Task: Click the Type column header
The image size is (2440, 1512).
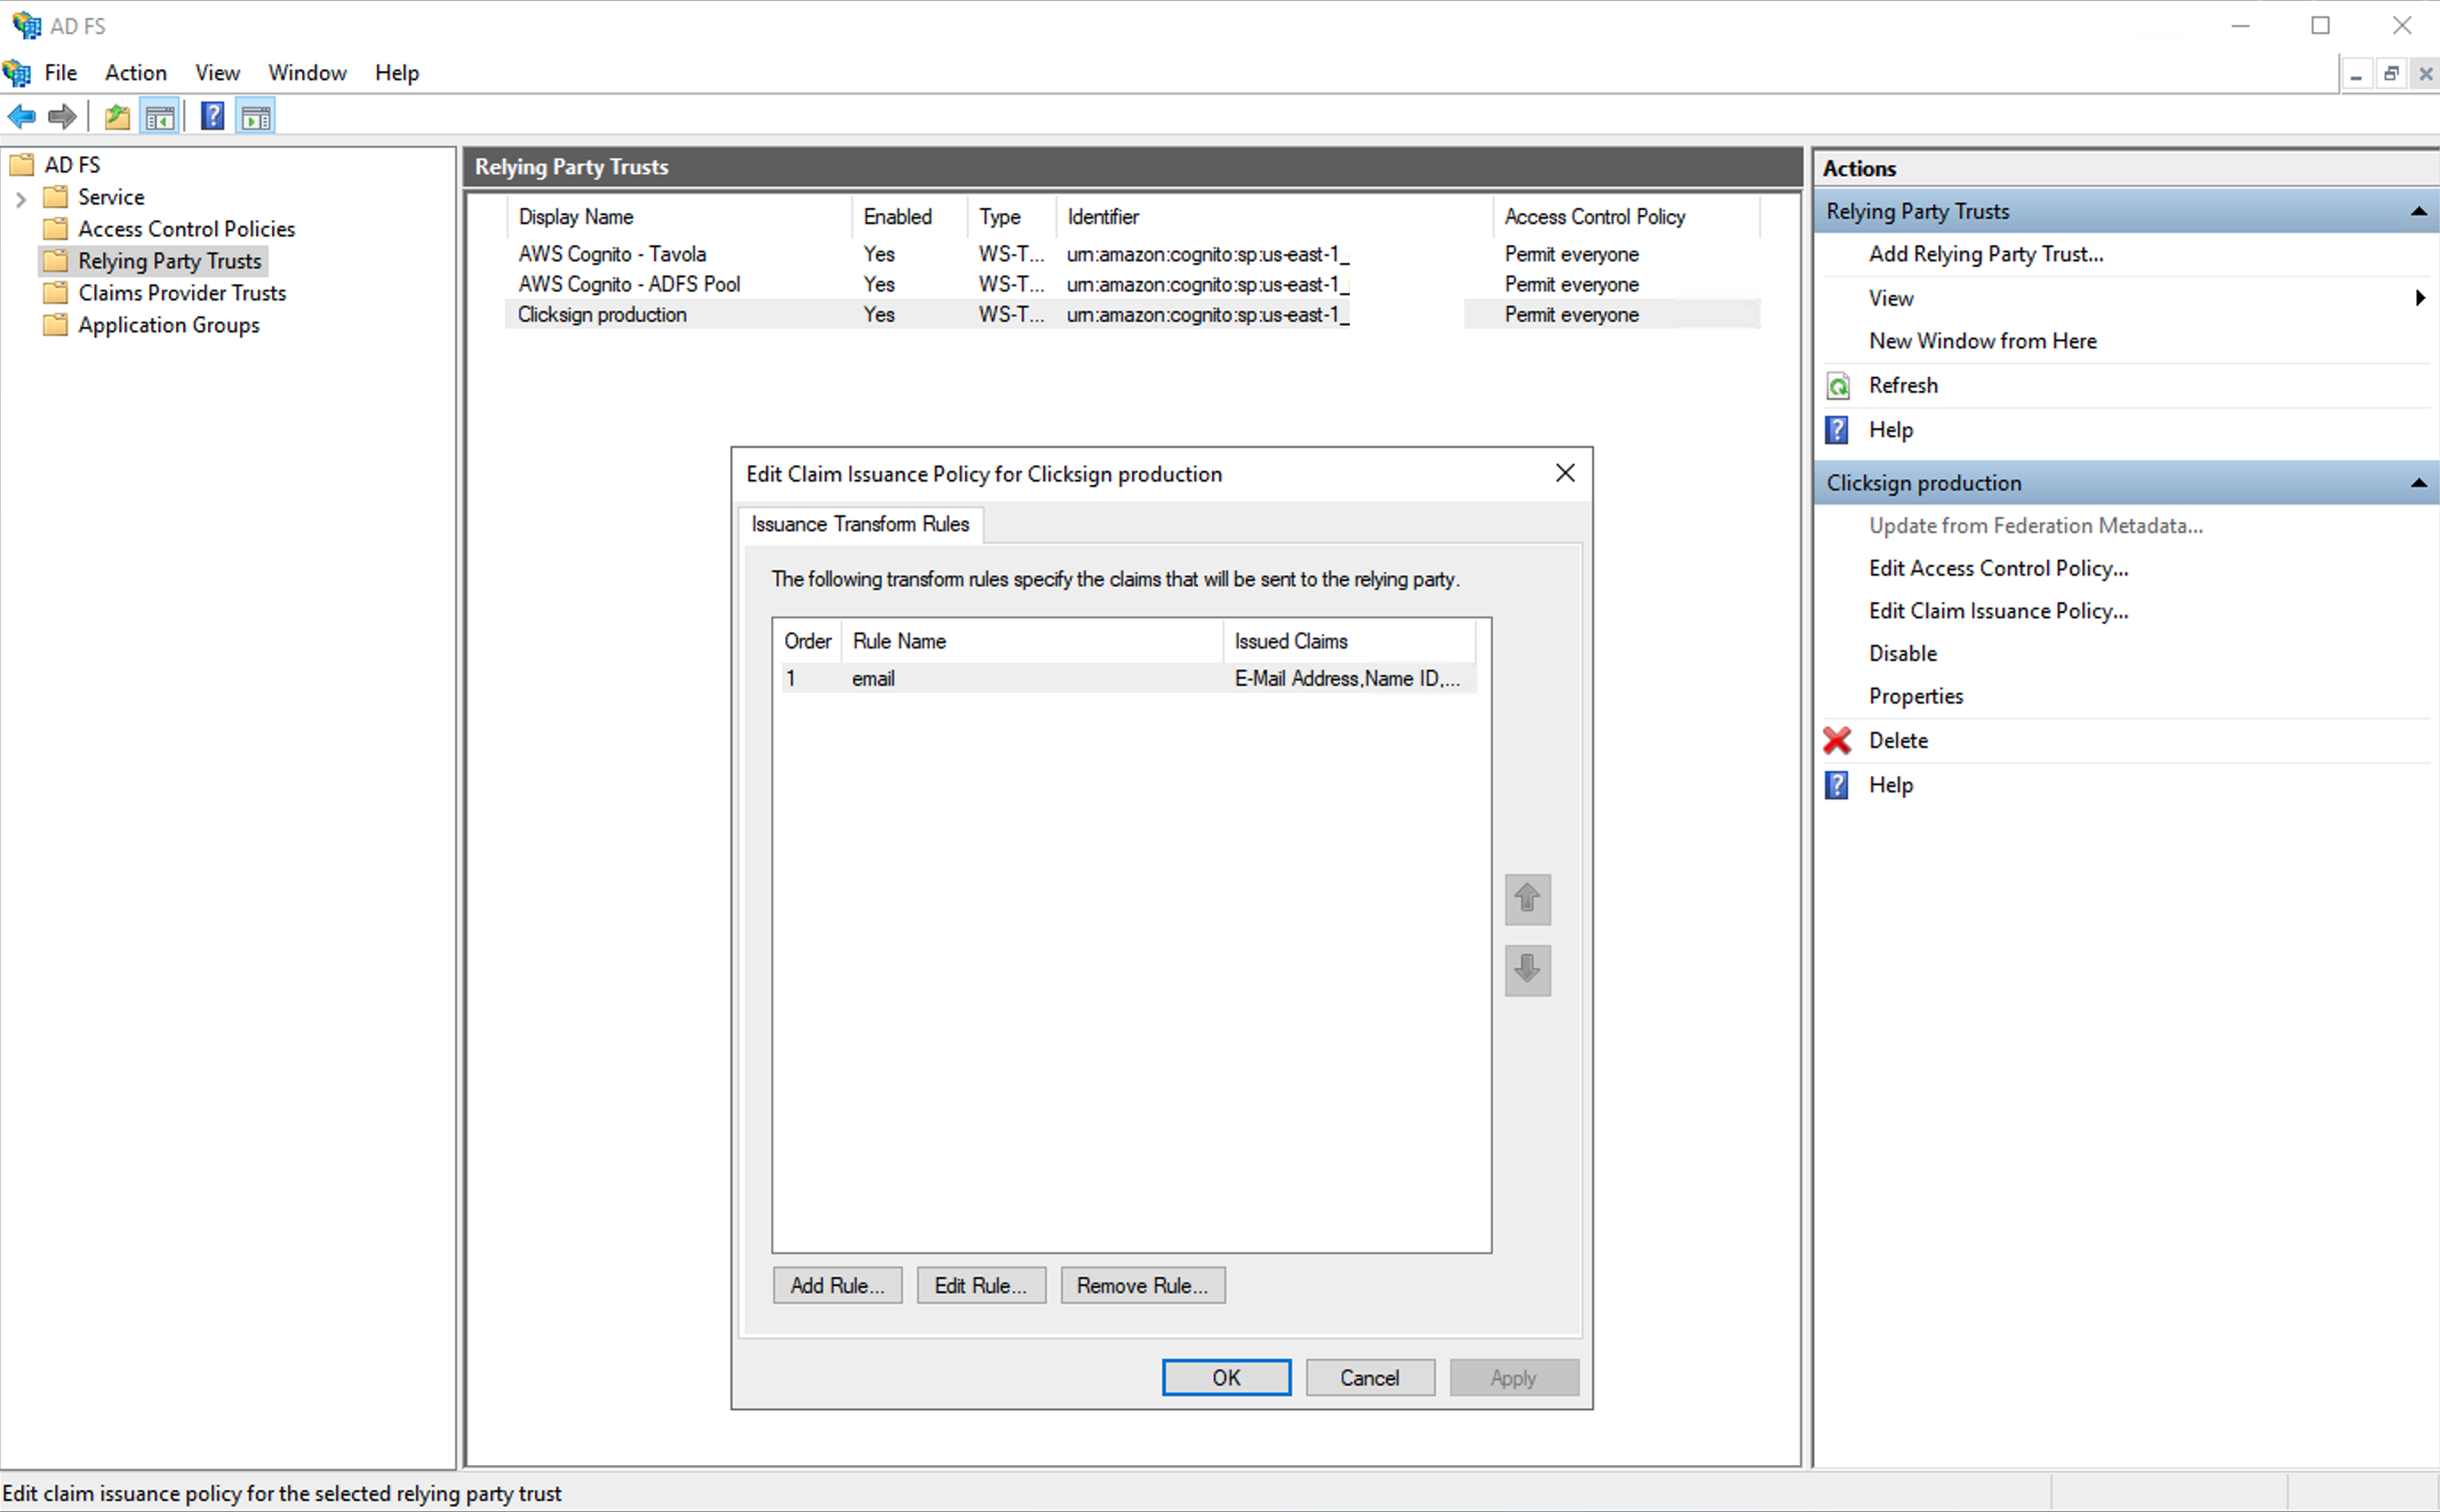Action: pyautogui.click(x=1011, y=217)
